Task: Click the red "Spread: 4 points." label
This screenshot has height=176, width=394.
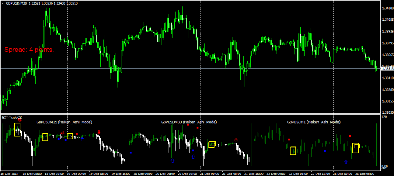Action: [x=29, y=50]
